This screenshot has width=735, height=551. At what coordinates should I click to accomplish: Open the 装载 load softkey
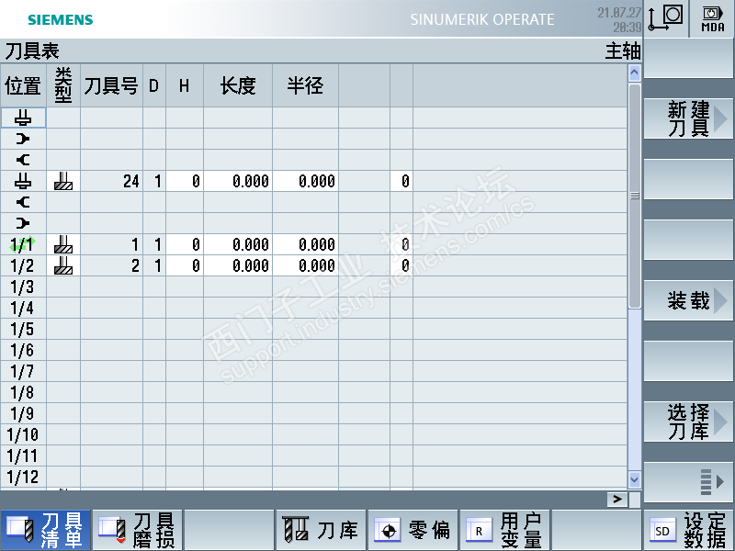(x=688, y=300)
